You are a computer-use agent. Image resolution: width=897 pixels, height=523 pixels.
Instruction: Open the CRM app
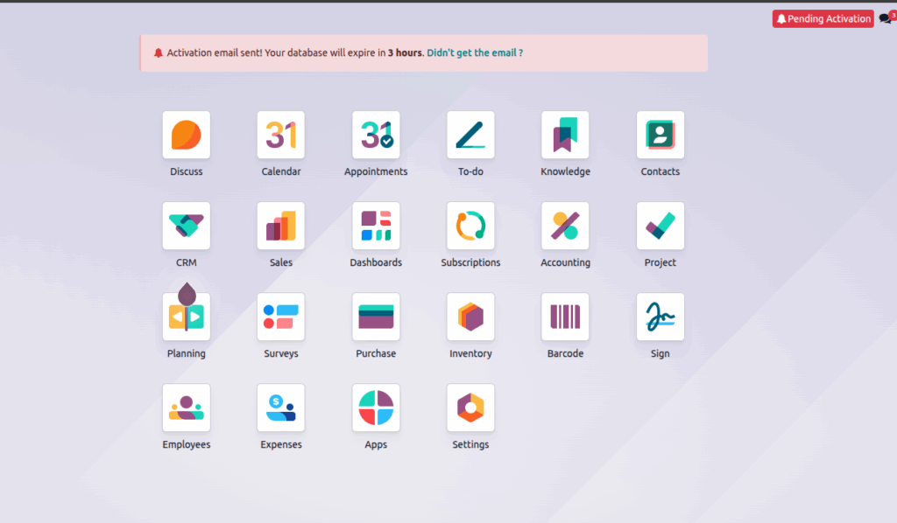click(x=186, y=226)
